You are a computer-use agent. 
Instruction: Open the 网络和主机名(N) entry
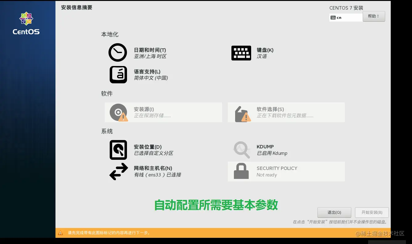click(153, 168)
